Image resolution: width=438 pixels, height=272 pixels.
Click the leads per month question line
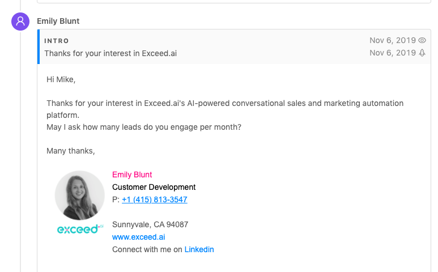pos(144,127)
